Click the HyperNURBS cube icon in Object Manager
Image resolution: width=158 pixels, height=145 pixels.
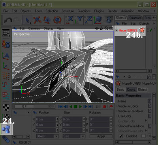click(142, 30)
